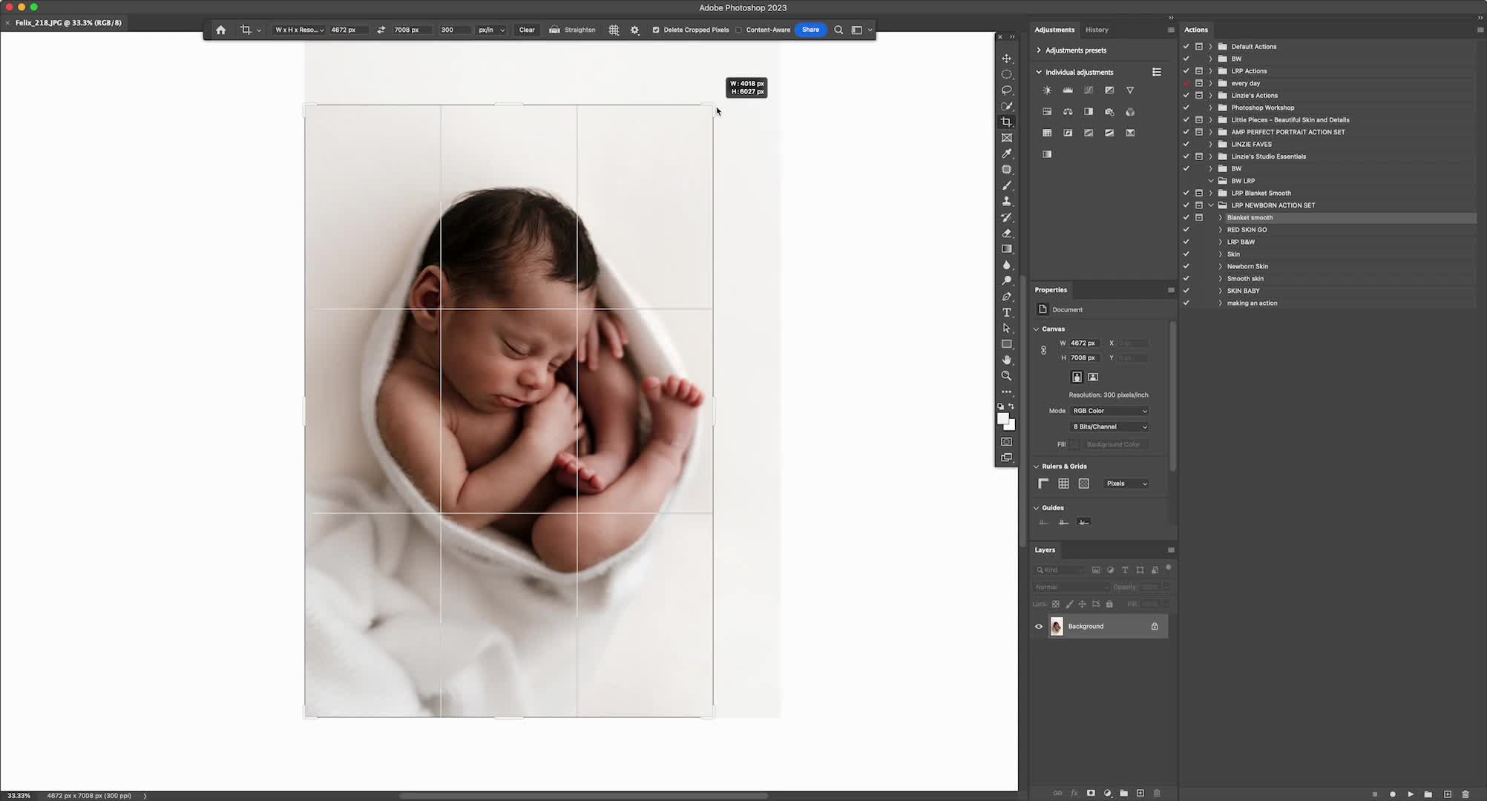The image size is (1487, 801).
Task: Switch to the History tab
Action: pyautogui.click(x=1097, y=30)
